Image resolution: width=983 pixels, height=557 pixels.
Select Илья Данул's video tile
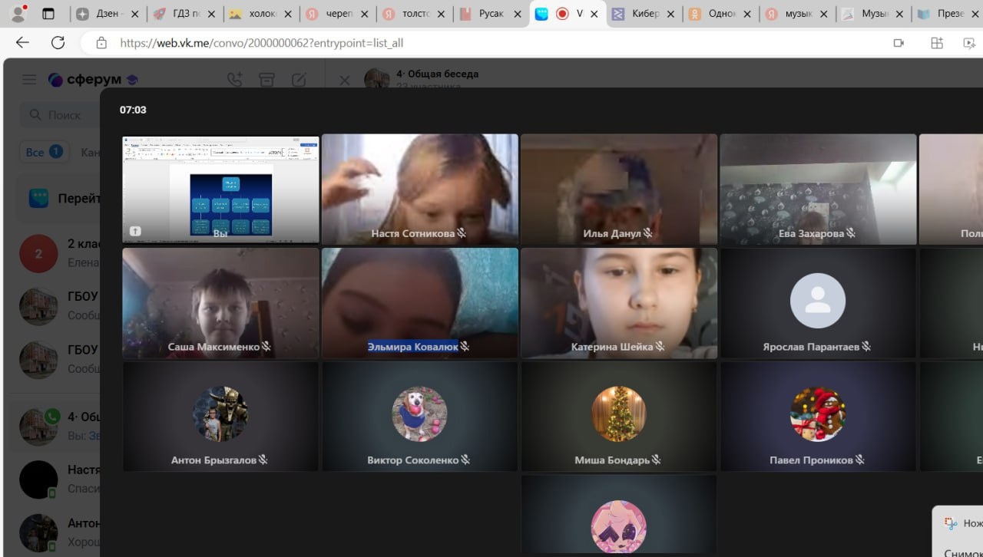[619, 190]
